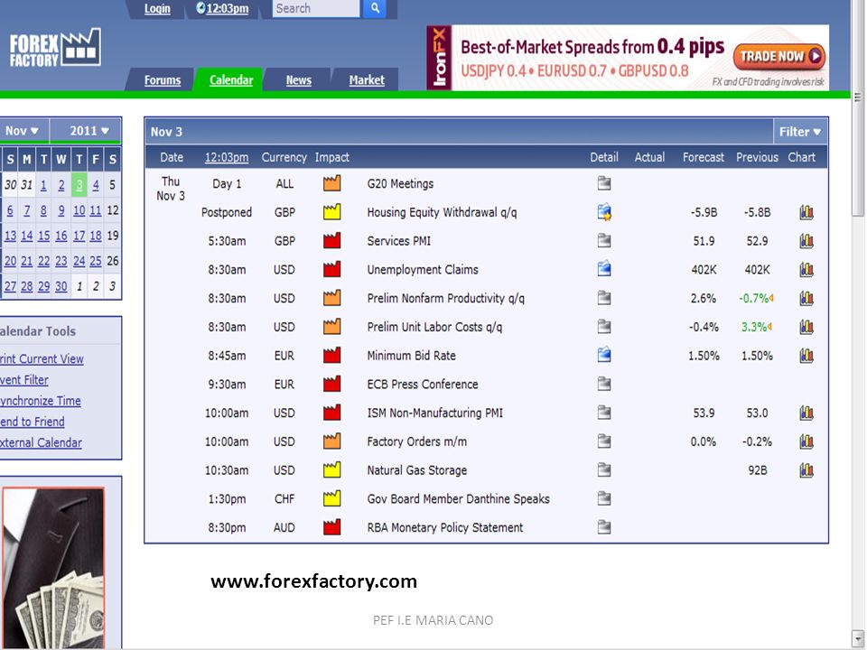Open detail folder for RBA Monetary Policy Statement

(604, 528)
